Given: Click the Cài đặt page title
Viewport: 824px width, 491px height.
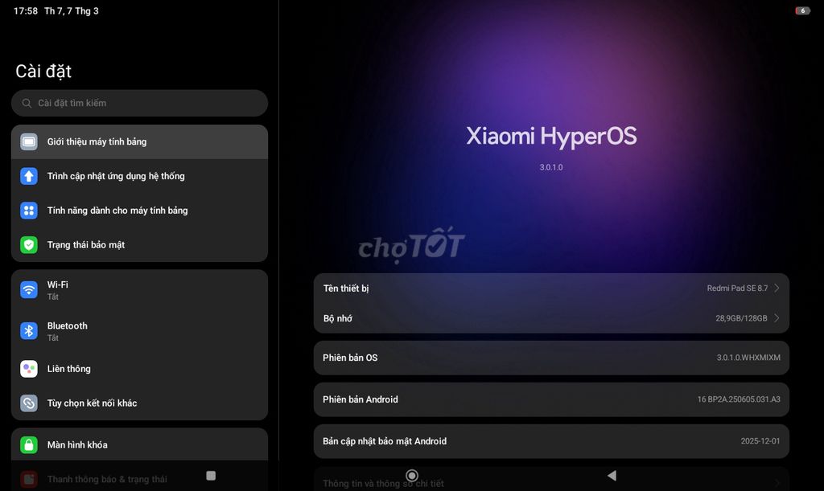Looking at the screenshot, I should pos(43,71).
